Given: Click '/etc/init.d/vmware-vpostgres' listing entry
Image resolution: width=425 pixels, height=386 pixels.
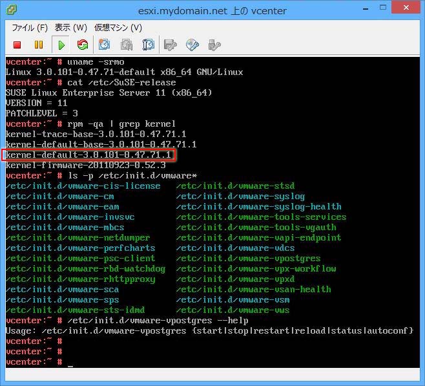Looking at the screenshot, I should click(x=249, y=258).
